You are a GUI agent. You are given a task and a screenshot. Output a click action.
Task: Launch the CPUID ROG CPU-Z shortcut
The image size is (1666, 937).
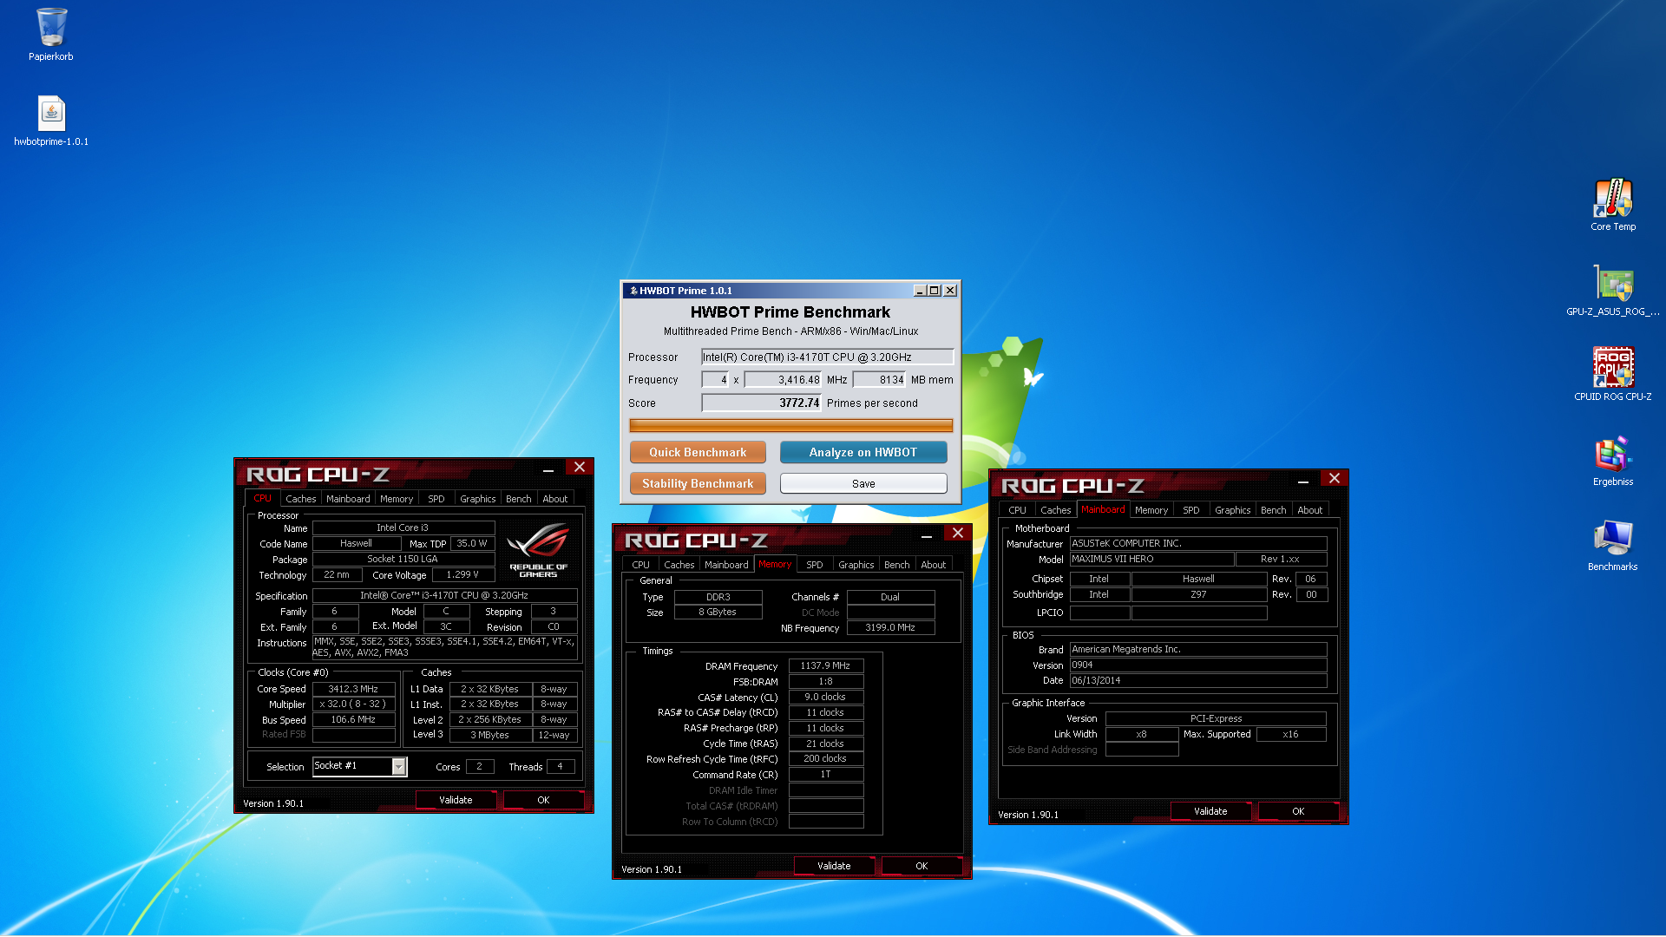click(1613, 375)
